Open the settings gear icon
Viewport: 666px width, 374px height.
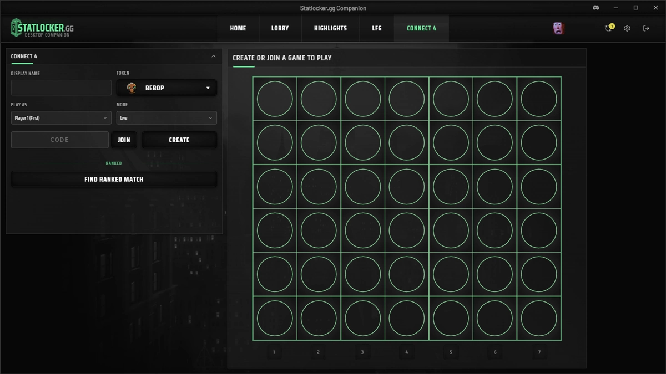pos(627,28)
